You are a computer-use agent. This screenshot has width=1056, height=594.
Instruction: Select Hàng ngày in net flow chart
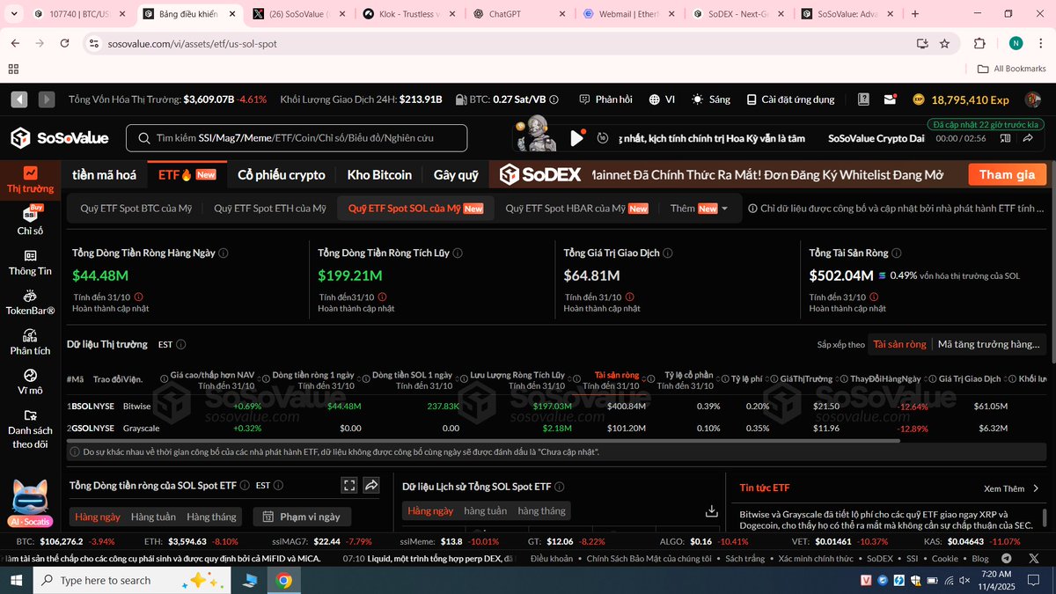coord(98,517)
